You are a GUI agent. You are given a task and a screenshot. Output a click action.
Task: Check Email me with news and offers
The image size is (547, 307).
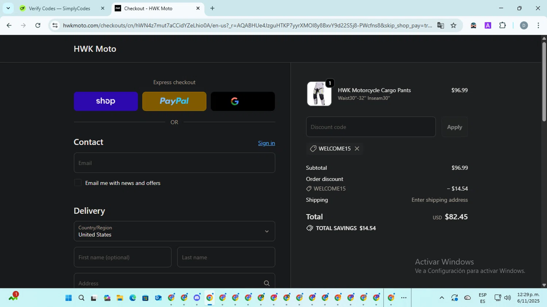pyautogui.click(x=78, y=183)
